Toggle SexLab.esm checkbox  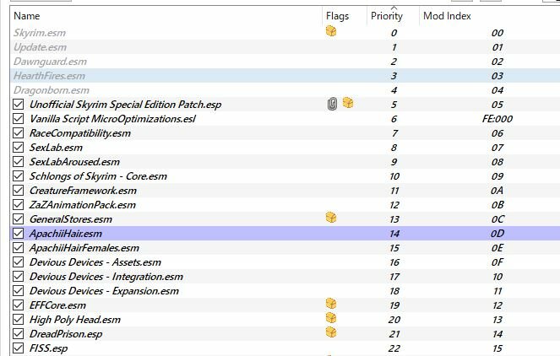coord(19,148)
